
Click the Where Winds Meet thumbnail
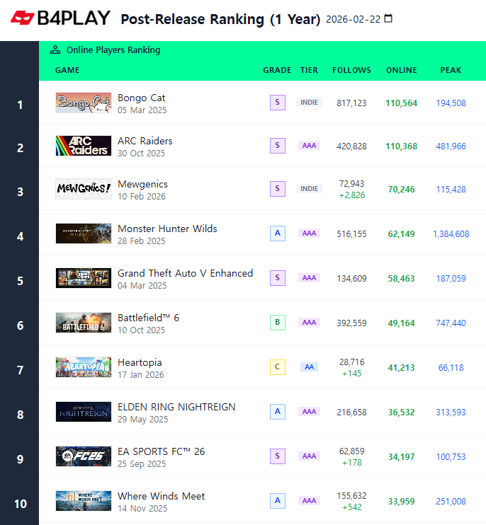pos(84,501)
